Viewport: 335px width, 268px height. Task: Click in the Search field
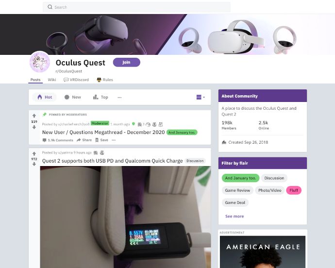click(x=136, y=7)
